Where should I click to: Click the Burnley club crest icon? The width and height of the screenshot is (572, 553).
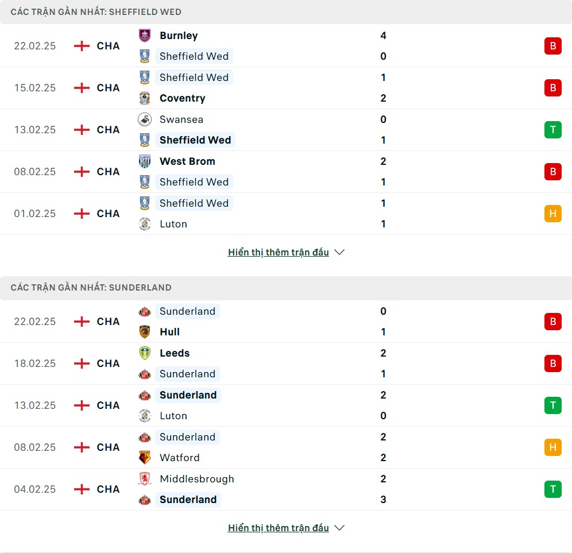point(145,36)
